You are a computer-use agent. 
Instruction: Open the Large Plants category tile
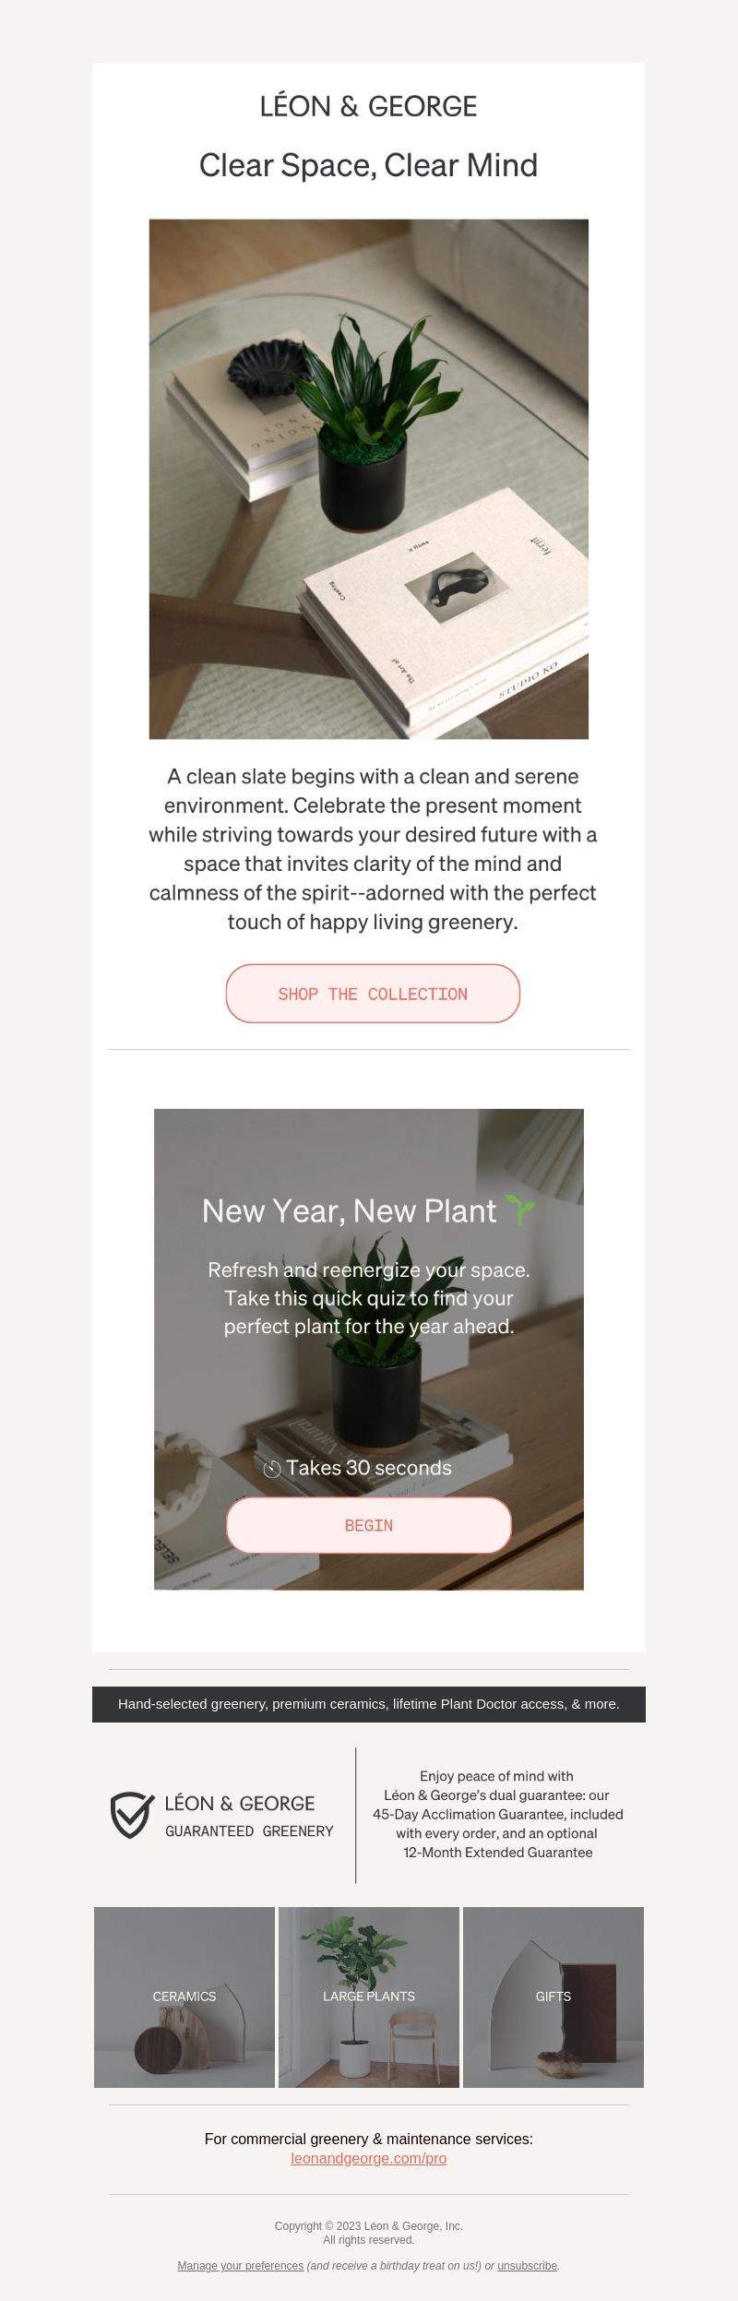point(369,1997)
